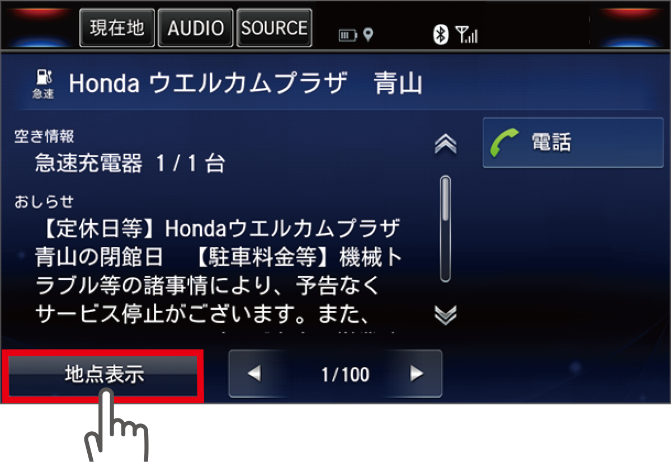Screen dimensions: 671x462
Task: Click the Bluetooth status icon
Action: (x=442, y=35)
